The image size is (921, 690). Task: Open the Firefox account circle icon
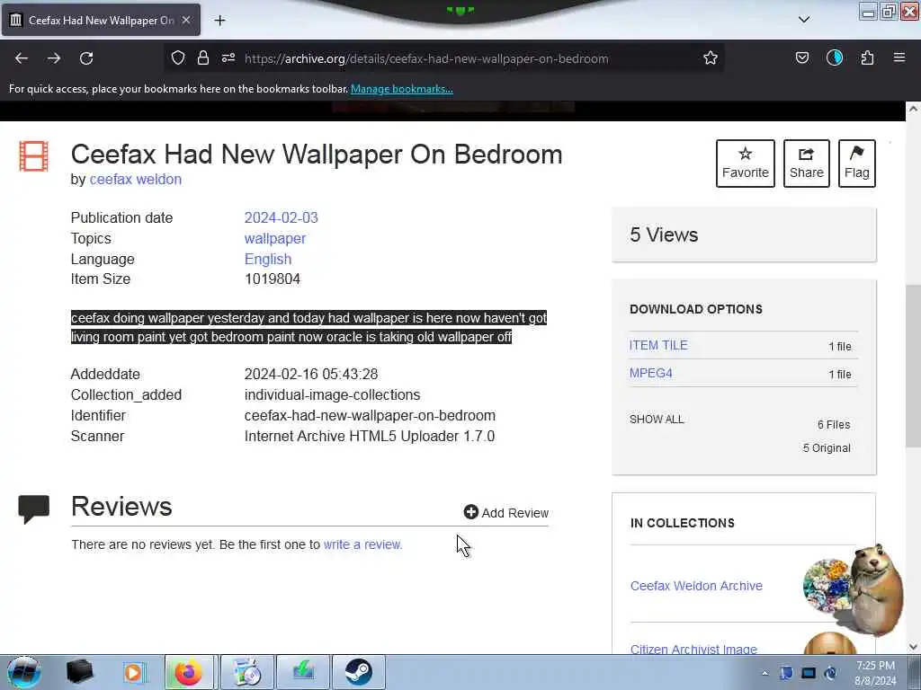pyautogui.click(x=834, y=57)
